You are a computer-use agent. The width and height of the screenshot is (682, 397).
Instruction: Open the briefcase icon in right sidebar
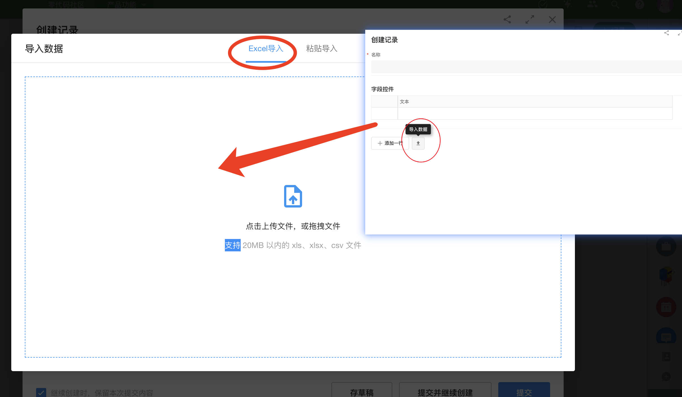point(666,247)
